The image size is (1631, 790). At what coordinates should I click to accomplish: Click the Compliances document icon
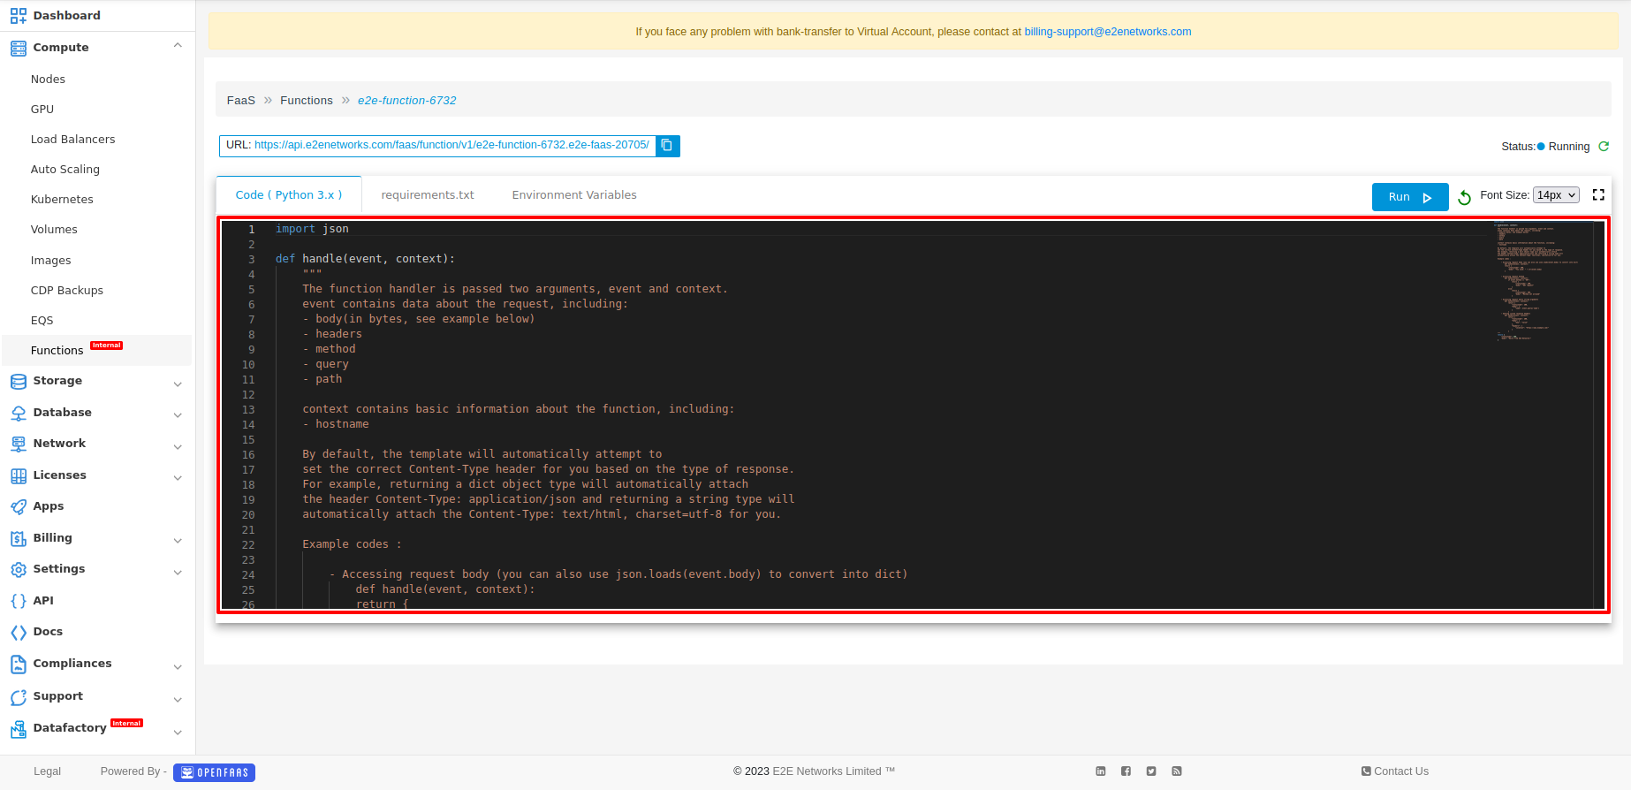19,664
